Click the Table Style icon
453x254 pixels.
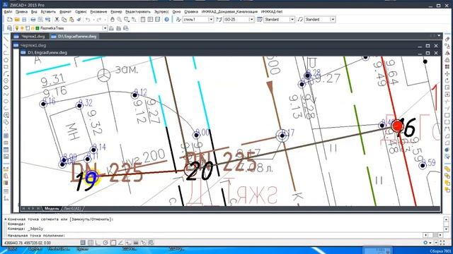(x=260, y=19)
